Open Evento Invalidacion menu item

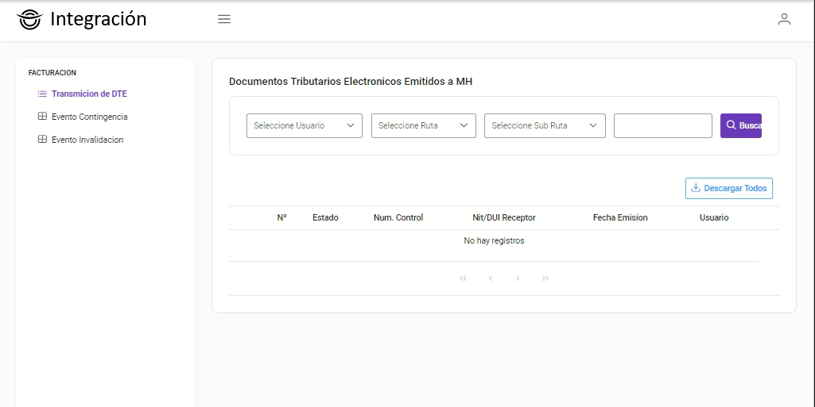coord(87,140)
